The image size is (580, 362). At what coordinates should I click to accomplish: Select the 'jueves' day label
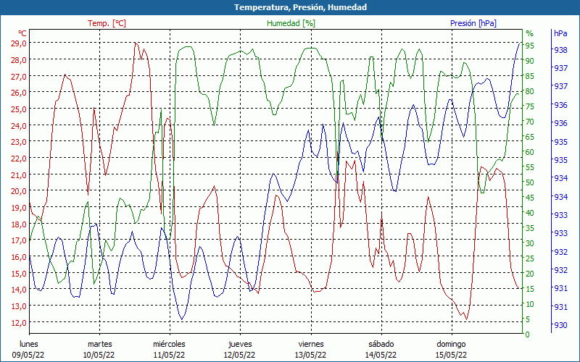coord(241,345)
